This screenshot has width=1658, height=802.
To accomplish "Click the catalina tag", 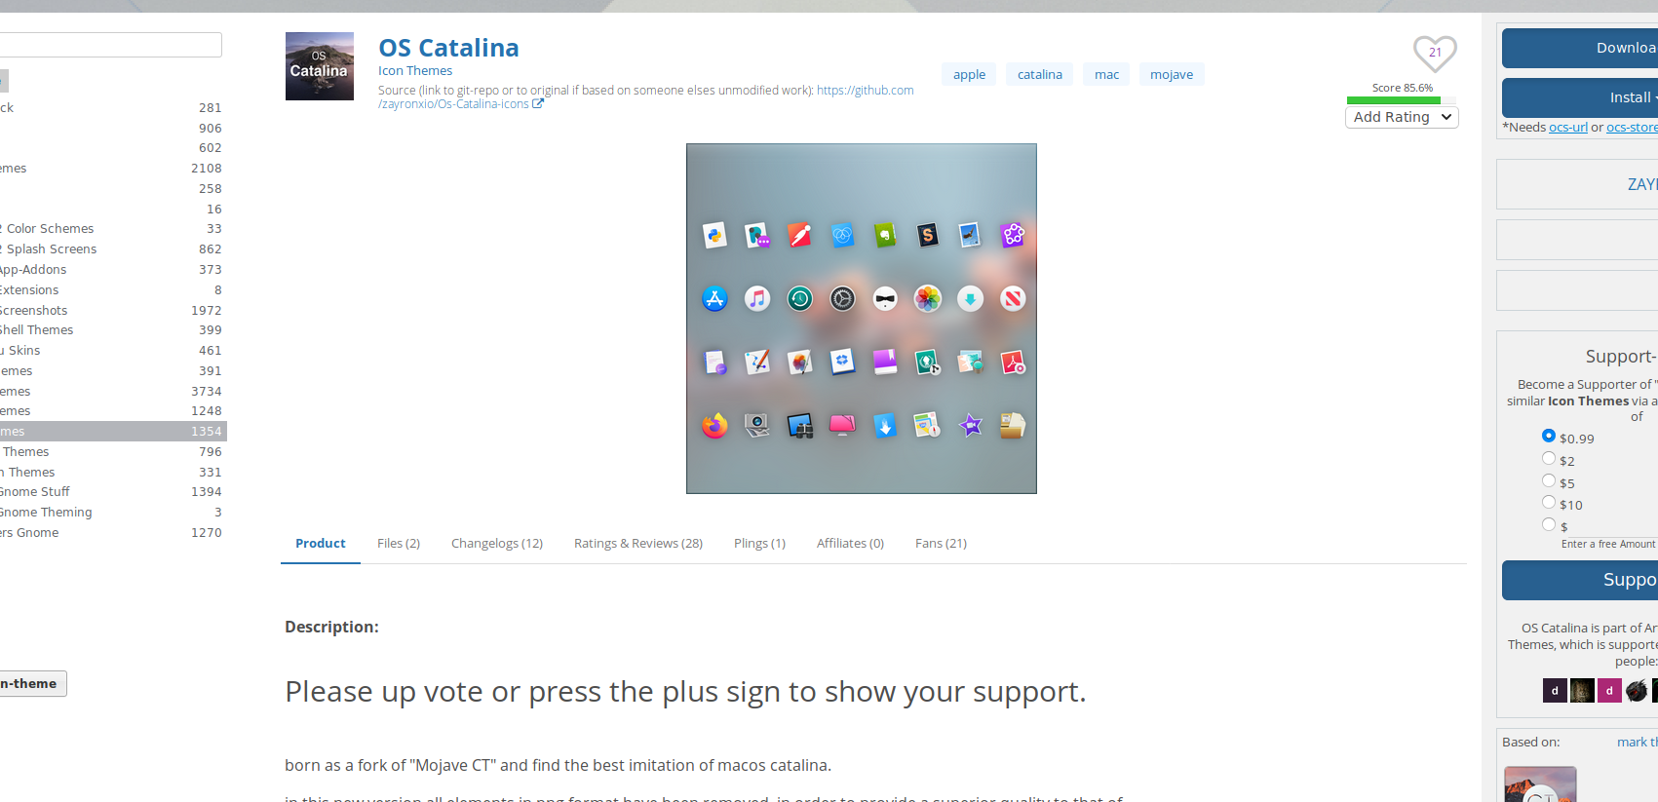I will coord(1040,74).
